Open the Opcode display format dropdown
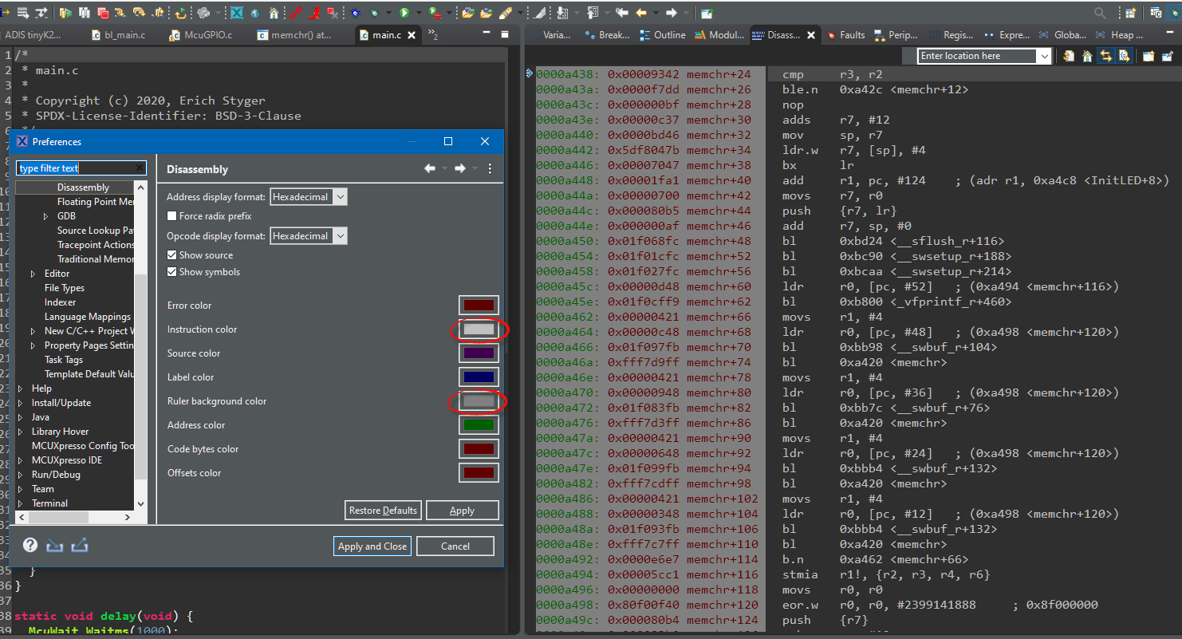1182x639 pixels. point(309,236)
